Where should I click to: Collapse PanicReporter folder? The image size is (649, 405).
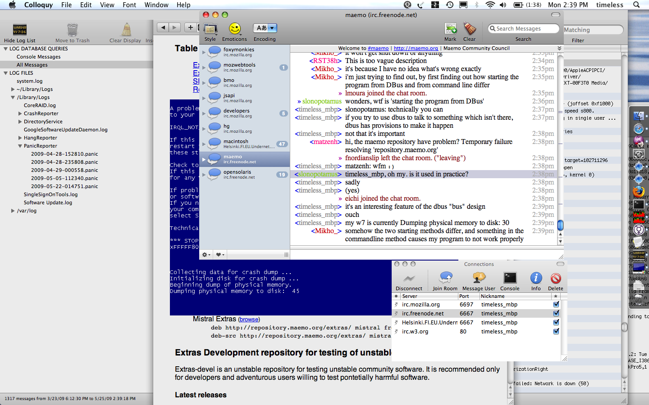tap(20, 146)
